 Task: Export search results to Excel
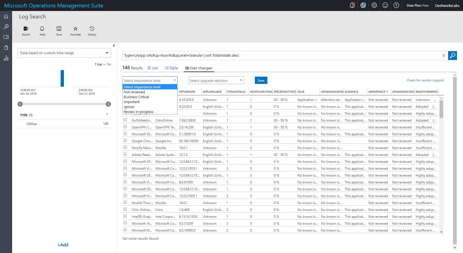[26, 30]
